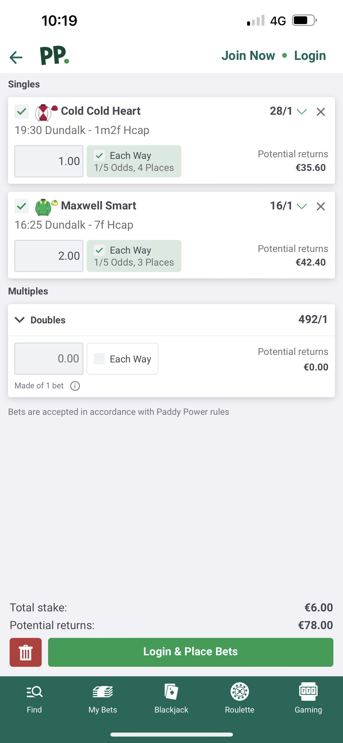
Task: Remove Maxwell Smart selection from betslip
Action: point(321,206)
